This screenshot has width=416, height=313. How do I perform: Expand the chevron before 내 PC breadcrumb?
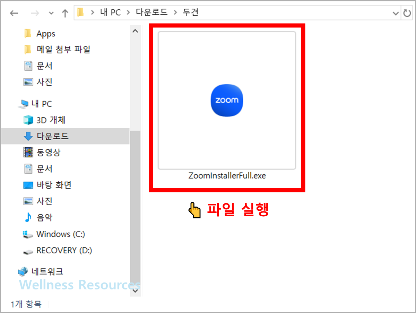(x=92, y=13)
